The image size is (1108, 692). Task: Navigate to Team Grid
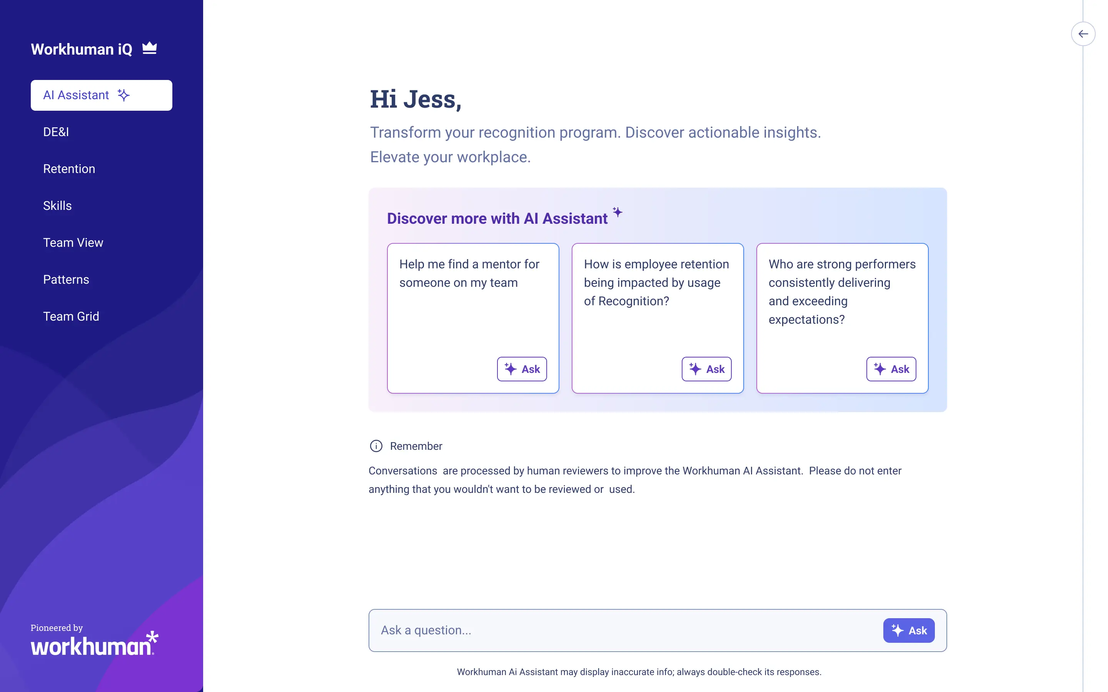[x=71, y=316]
